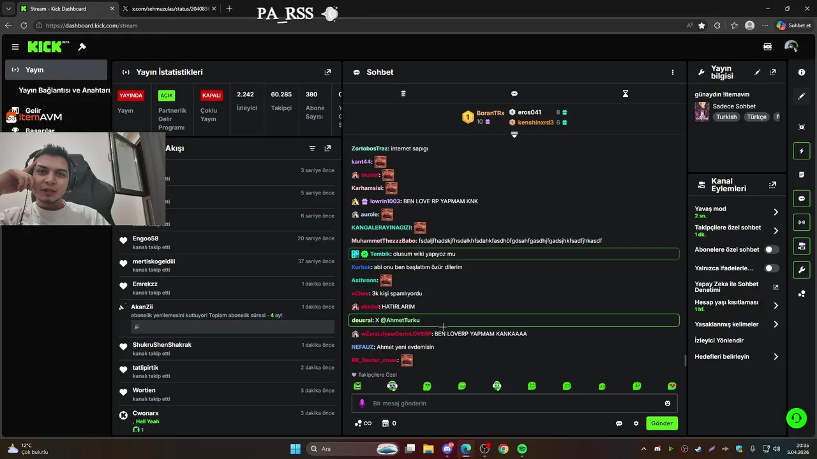Click the stream category thumbnail Sadece Sohbet
Image resolution: width=817 pixels, height=459 pixels.
pyautogui.click(x=702, y=112)
